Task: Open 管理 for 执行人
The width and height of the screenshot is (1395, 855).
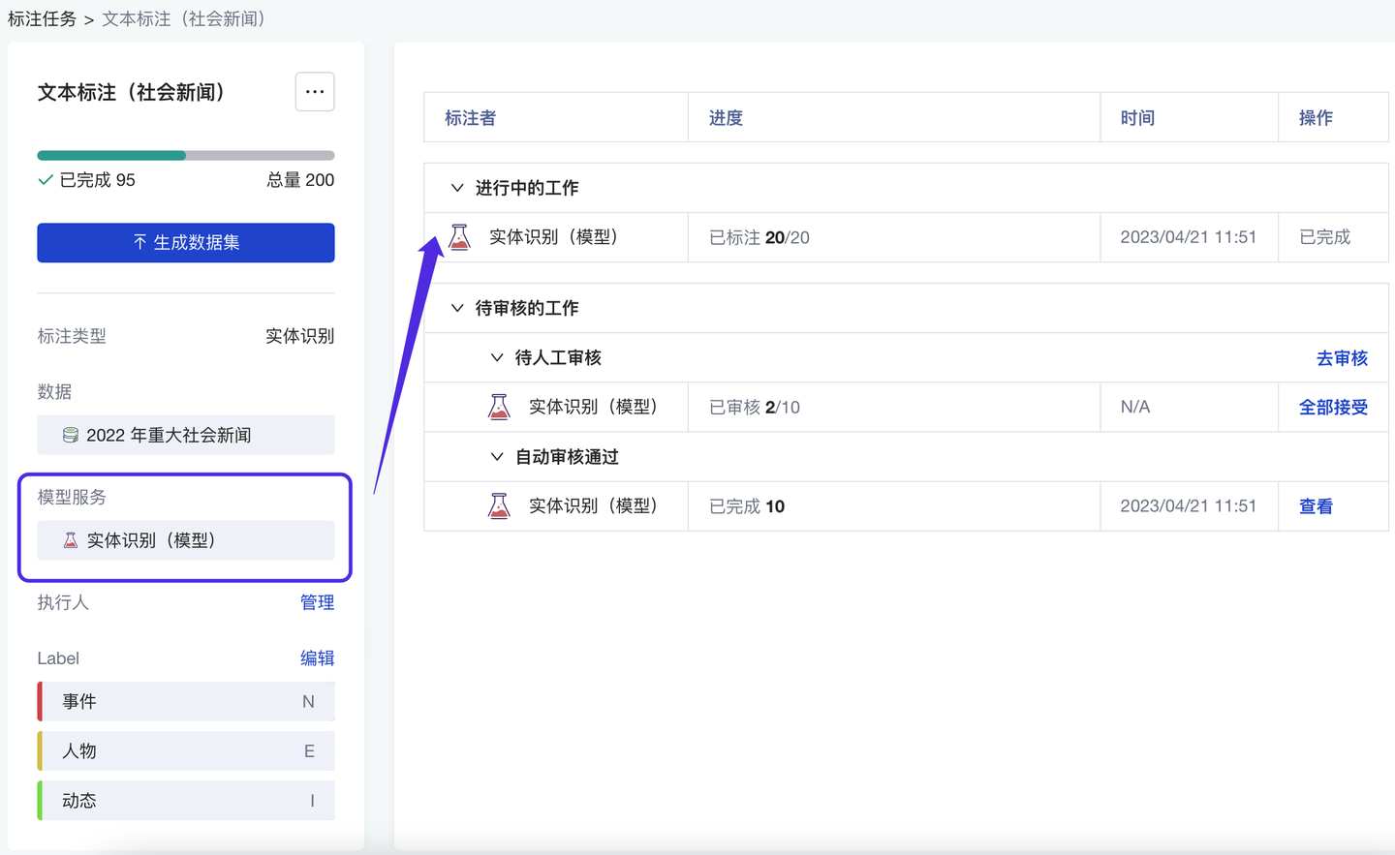Action: [317, 602]
